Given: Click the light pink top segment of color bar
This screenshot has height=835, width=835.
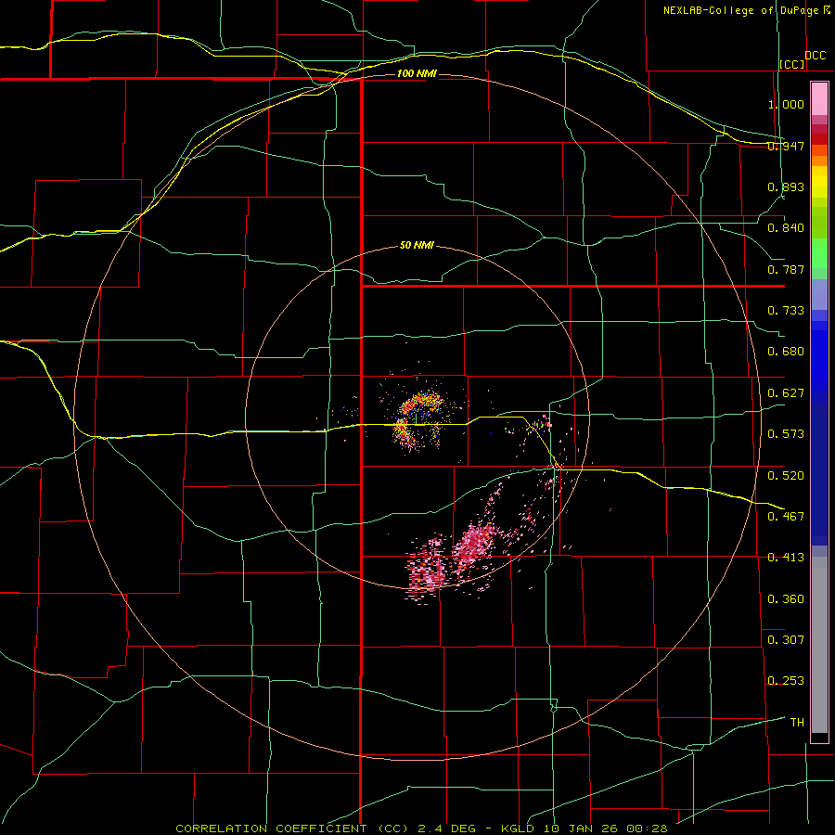Looking at the screenshot, I should click(x=819, y=98).
